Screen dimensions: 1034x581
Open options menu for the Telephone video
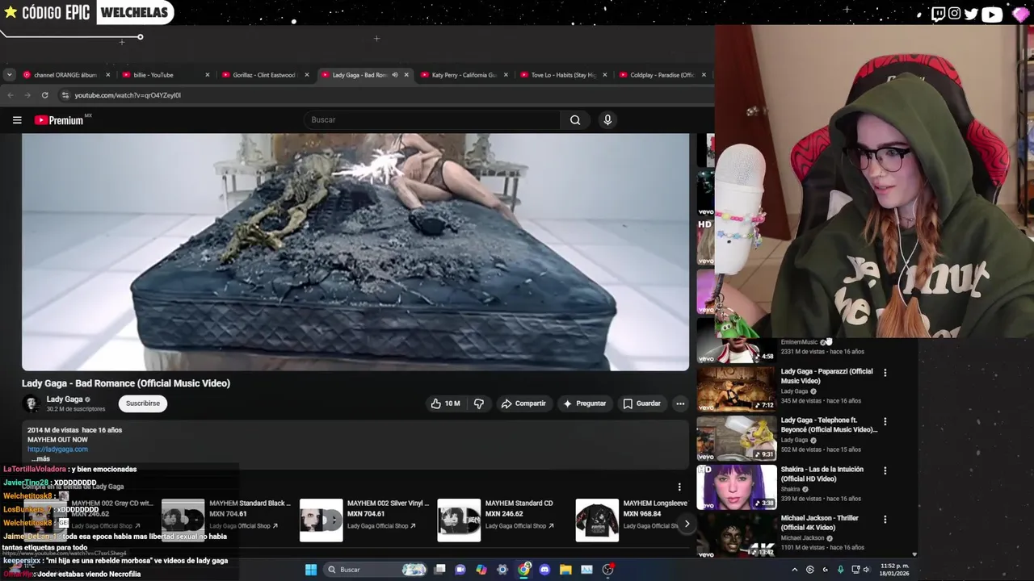pyautogui.click(x=885, y=421)
